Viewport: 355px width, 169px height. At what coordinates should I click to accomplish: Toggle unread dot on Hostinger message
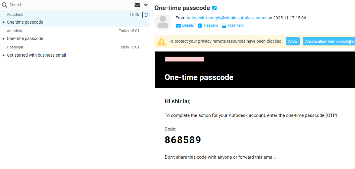[3, 55]
